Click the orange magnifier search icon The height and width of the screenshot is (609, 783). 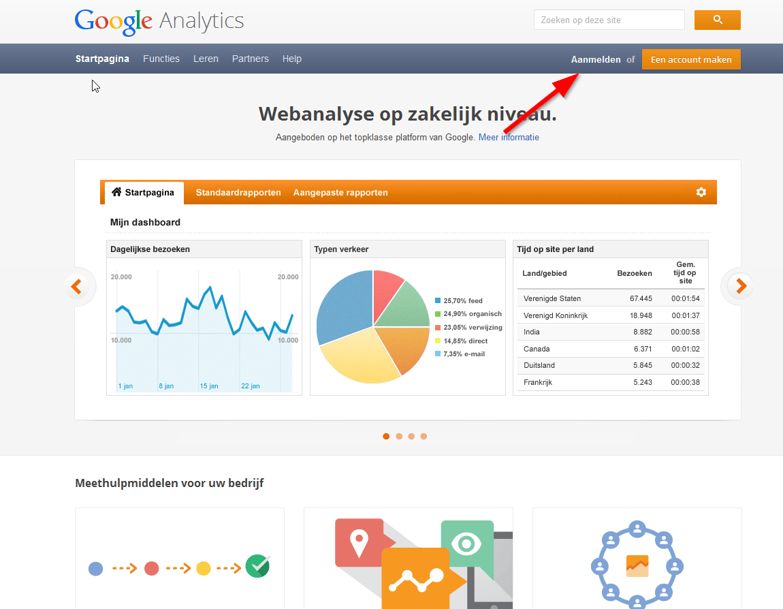click(717, 20)
